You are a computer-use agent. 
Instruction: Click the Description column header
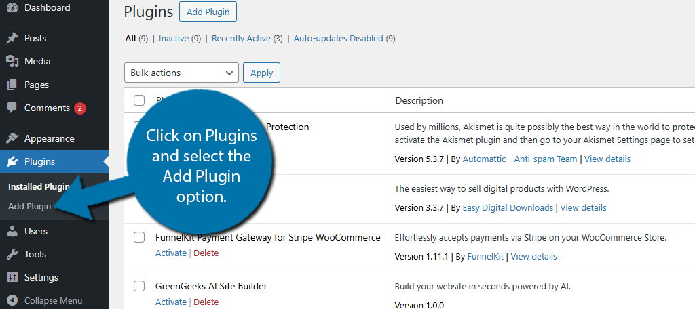(x=419, y=100)
